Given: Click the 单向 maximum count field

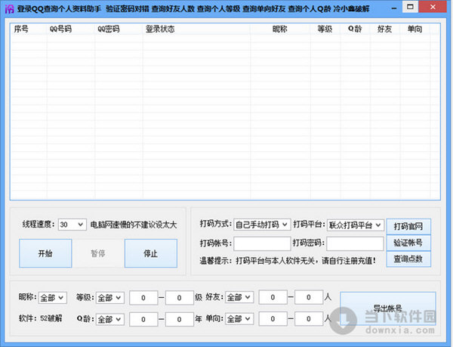Looking at the screenshot, I should pyautogui.click(x=309, y=319).
